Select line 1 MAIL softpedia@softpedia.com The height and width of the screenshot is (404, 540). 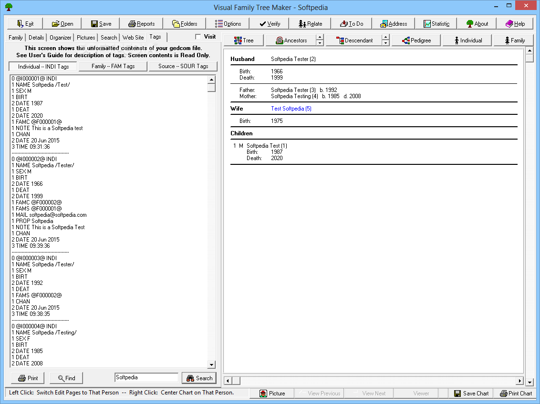pos(49,215)
